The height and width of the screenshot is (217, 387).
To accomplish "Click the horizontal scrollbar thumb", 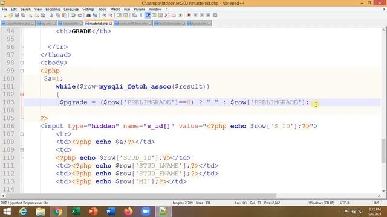I will [141, 196].
